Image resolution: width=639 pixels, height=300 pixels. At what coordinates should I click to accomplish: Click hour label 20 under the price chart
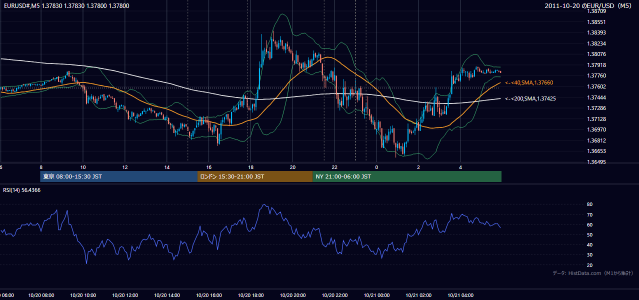click(293, 167)
